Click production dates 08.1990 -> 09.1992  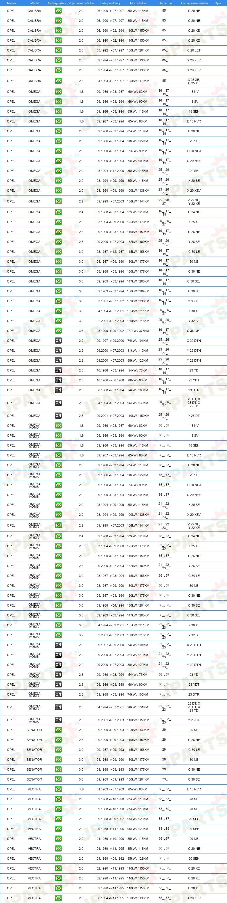pos(110,331)
